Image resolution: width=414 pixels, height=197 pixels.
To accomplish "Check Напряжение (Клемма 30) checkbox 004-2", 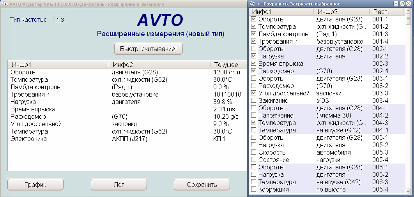I will [253, 115].
